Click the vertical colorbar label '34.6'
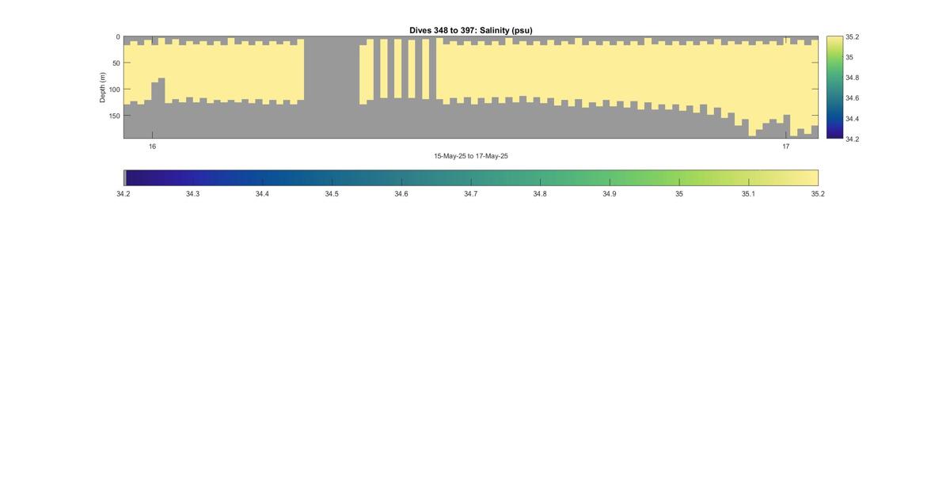 [x=852, y=98]
